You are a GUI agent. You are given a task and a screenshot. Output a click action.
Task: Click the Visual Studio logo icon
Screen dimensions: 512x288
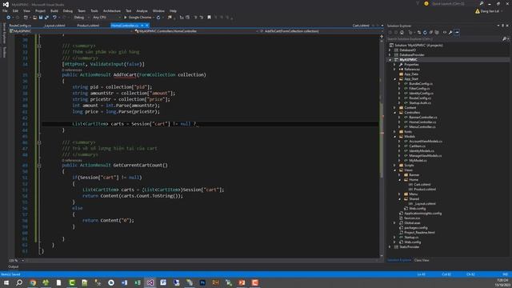click(x=6, y=4)
